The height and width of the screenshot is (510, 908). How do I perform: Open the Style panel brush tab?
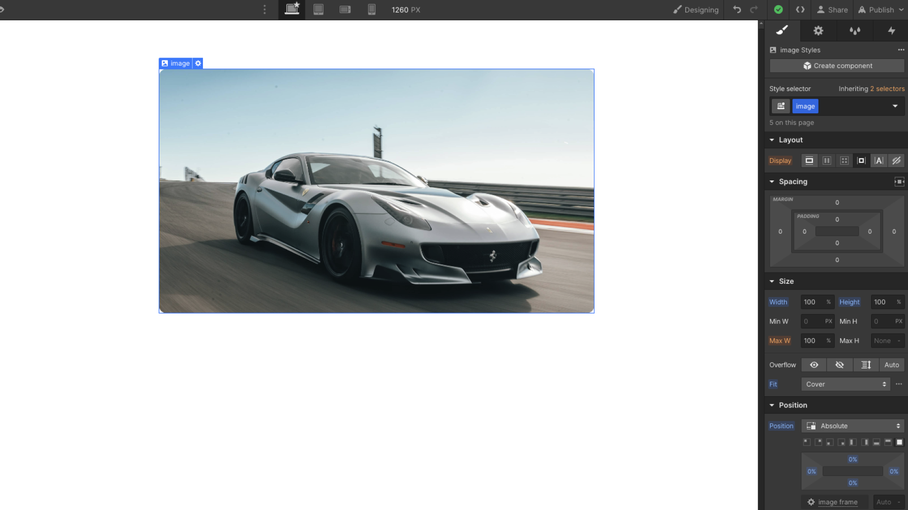[782, 31]
